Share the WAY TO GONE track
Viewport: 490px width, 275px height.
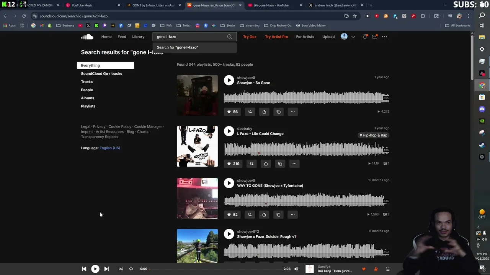pyautogui.click(x=264, y=215)
